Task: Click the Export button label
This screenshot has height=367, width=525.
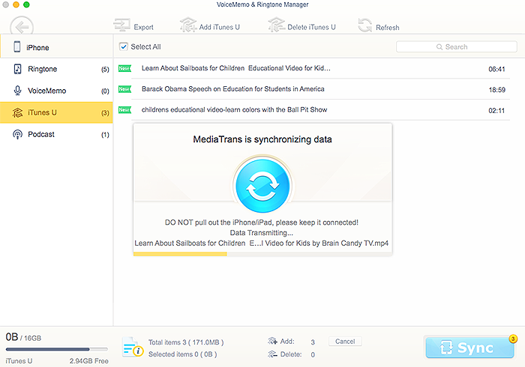Action: [144, 27]
